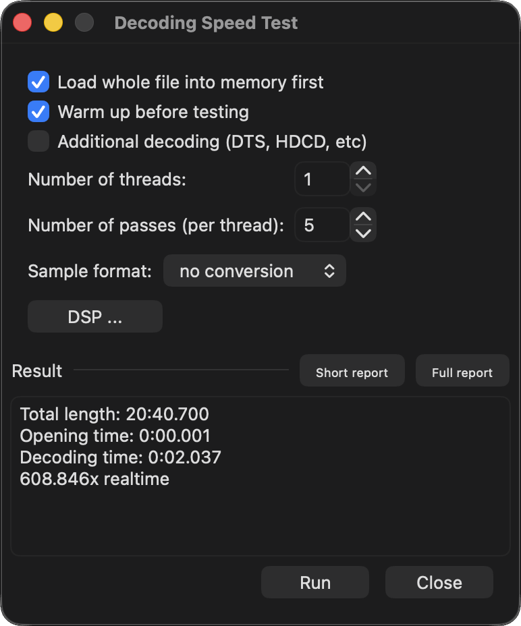Click the Total length result line
521x626 pixels.
coord(114,414)
